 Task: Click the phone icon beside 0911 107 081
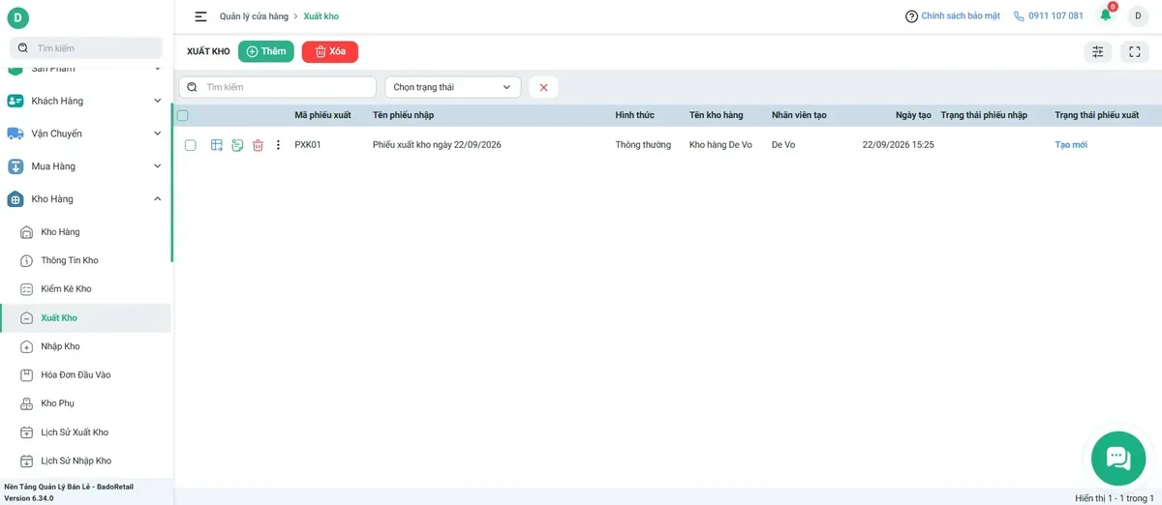tap(1019, 16)
